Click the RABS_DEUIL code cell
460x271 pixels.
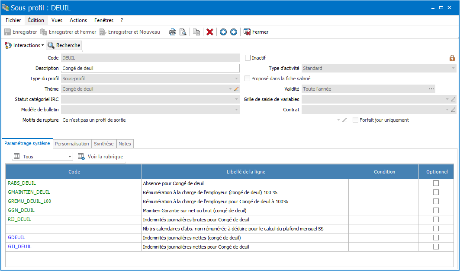tap(74, 183)
